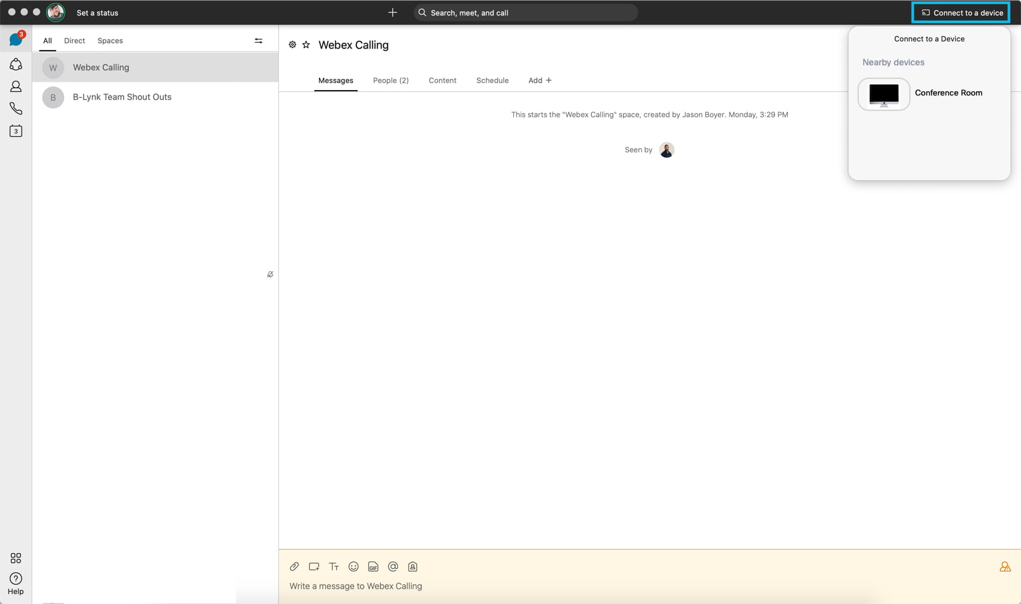Click the Search, meet, and call field

click(x=526, y=12)
